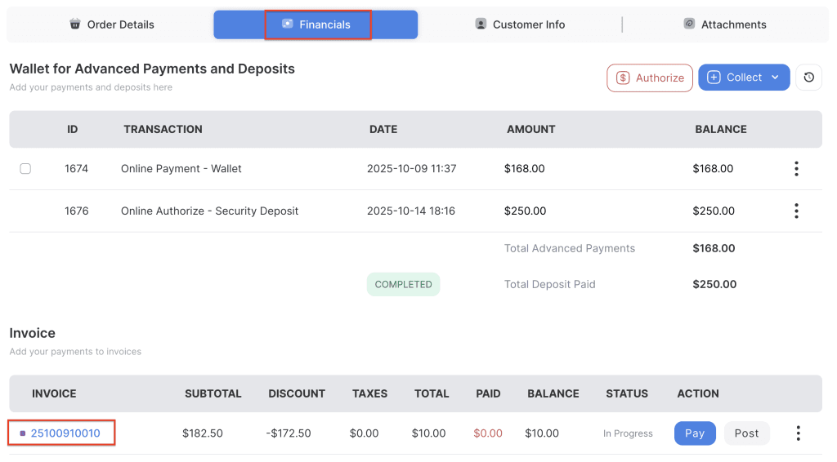This screenshot has height=462, width=837.
Task: Click the person icon on Customer Info
Action: 481,24
